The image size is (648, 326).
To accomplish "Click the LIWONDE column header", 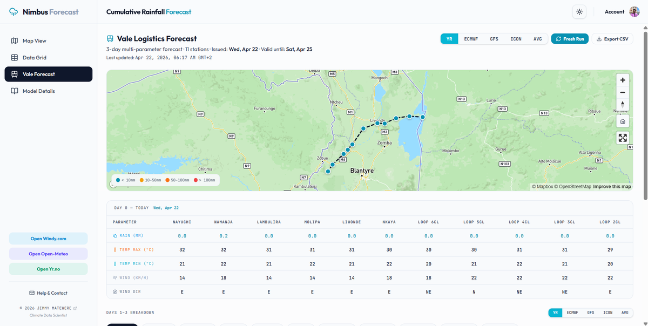I will 352,222.
